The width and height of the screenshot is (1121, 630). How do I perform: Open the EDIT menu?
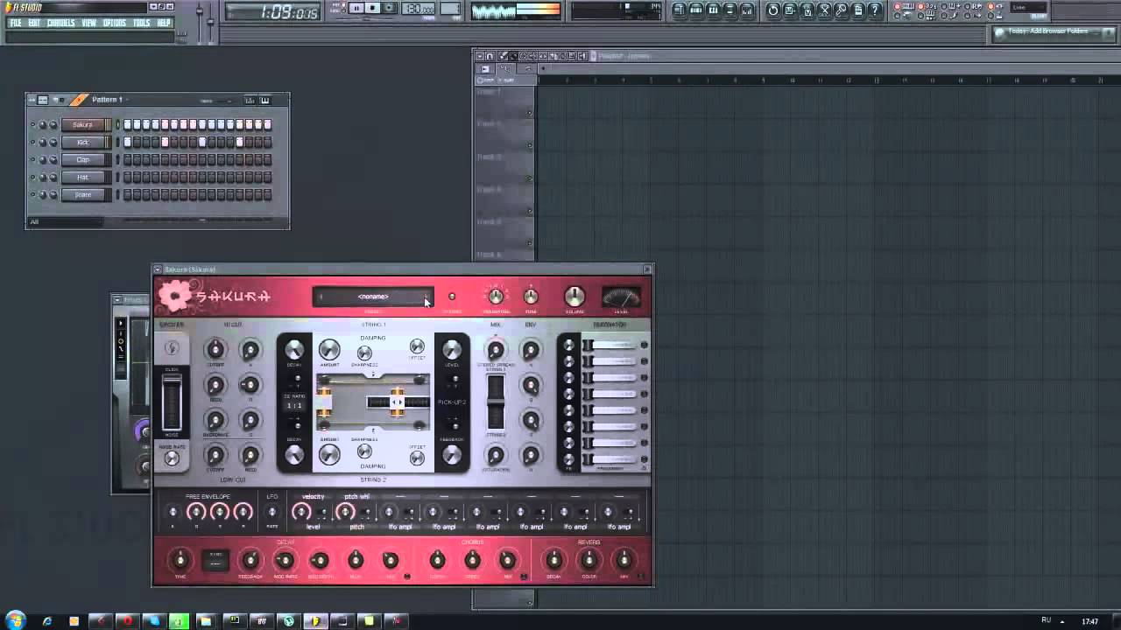point(34,23)
